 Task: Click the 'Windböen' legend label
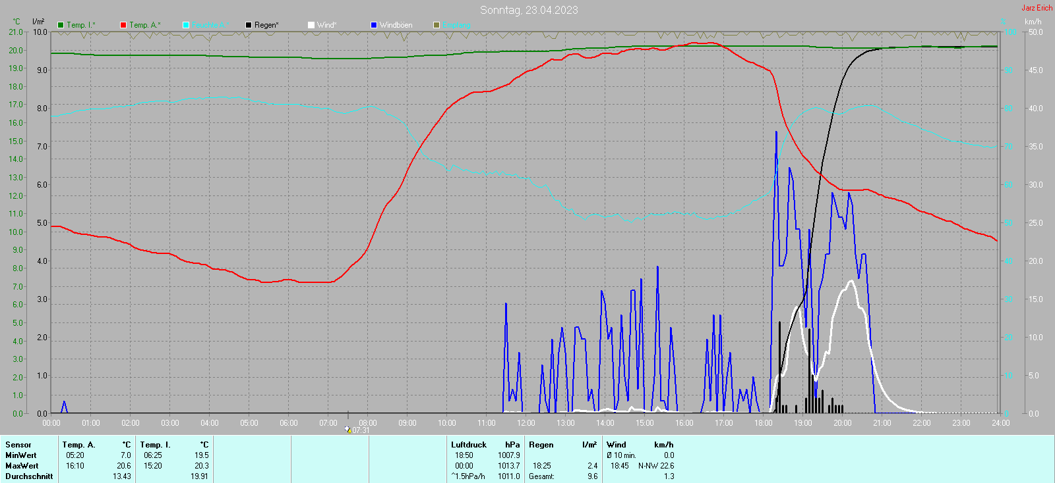[x=396, y=25]
